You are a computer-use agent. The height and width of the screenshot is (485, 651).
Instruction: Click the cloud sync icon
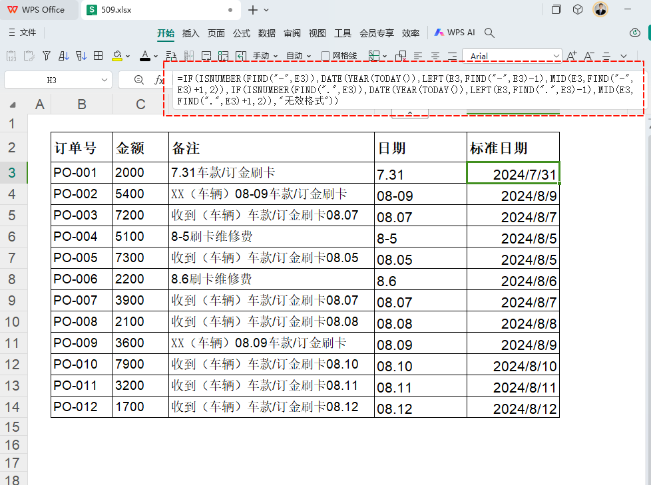click(x=635, y=33)
